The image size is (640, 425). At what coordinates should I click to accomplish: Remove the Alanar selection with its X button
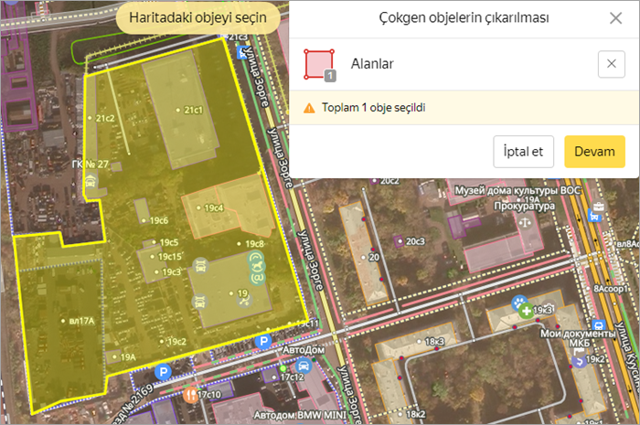pyautogui.click(x=611, y=64)
